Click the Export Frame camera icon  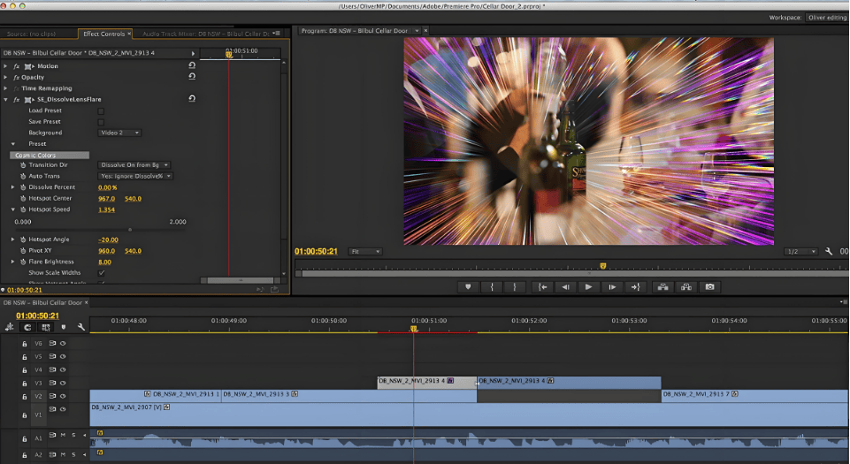[708, 287]
